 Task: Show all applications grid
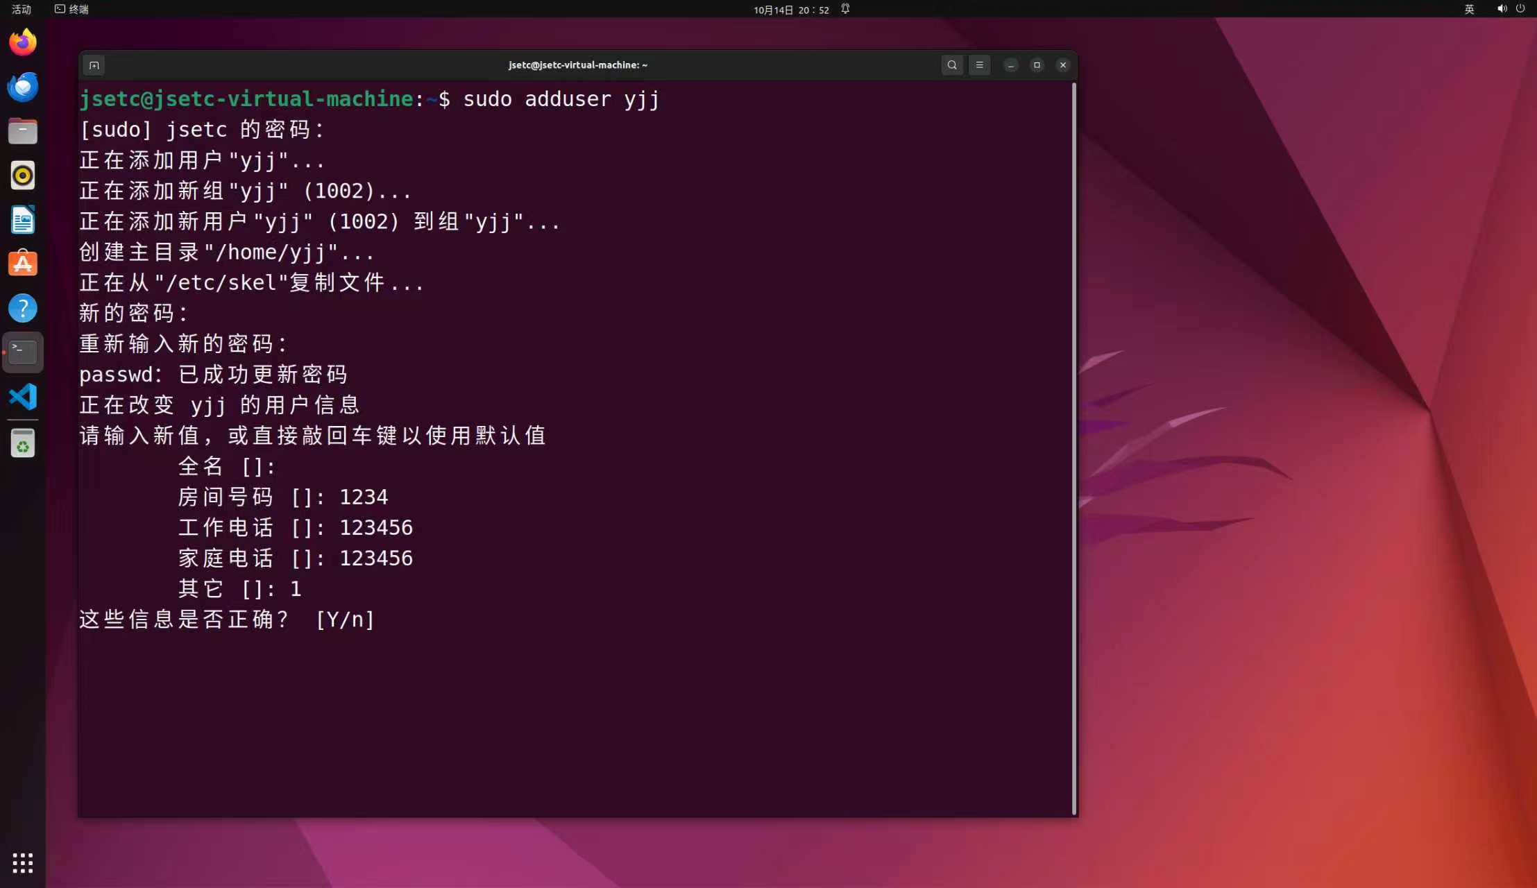23,863
